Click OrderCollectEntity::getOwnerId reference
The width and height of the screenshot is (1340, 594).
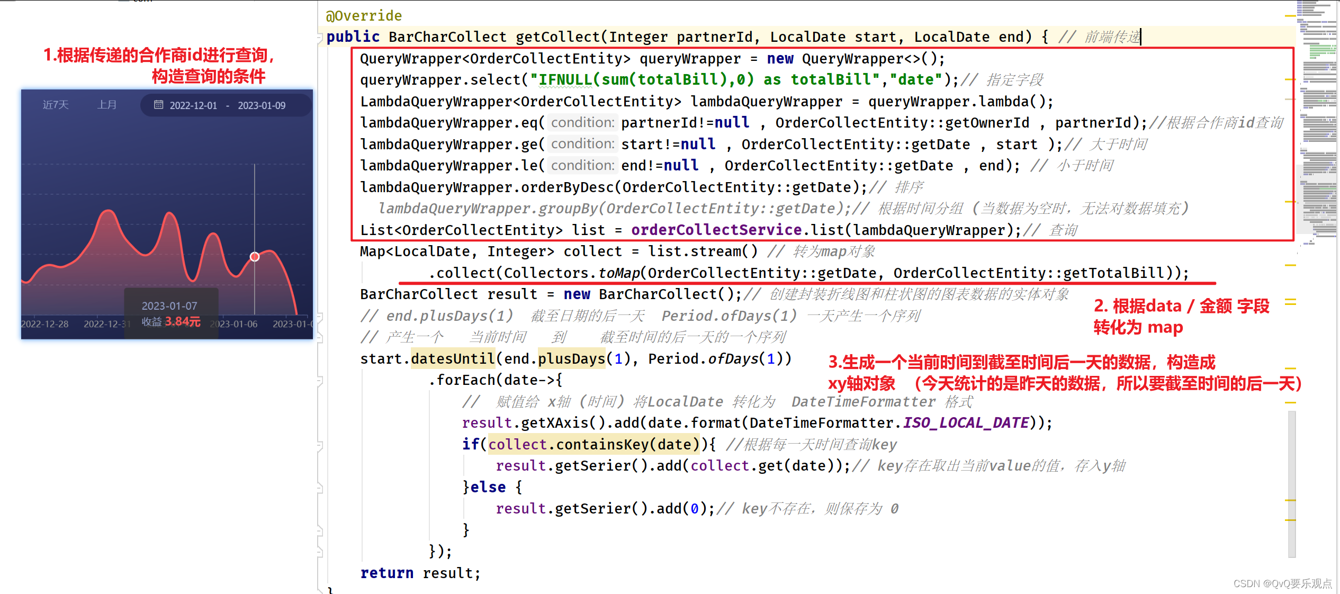902,123
